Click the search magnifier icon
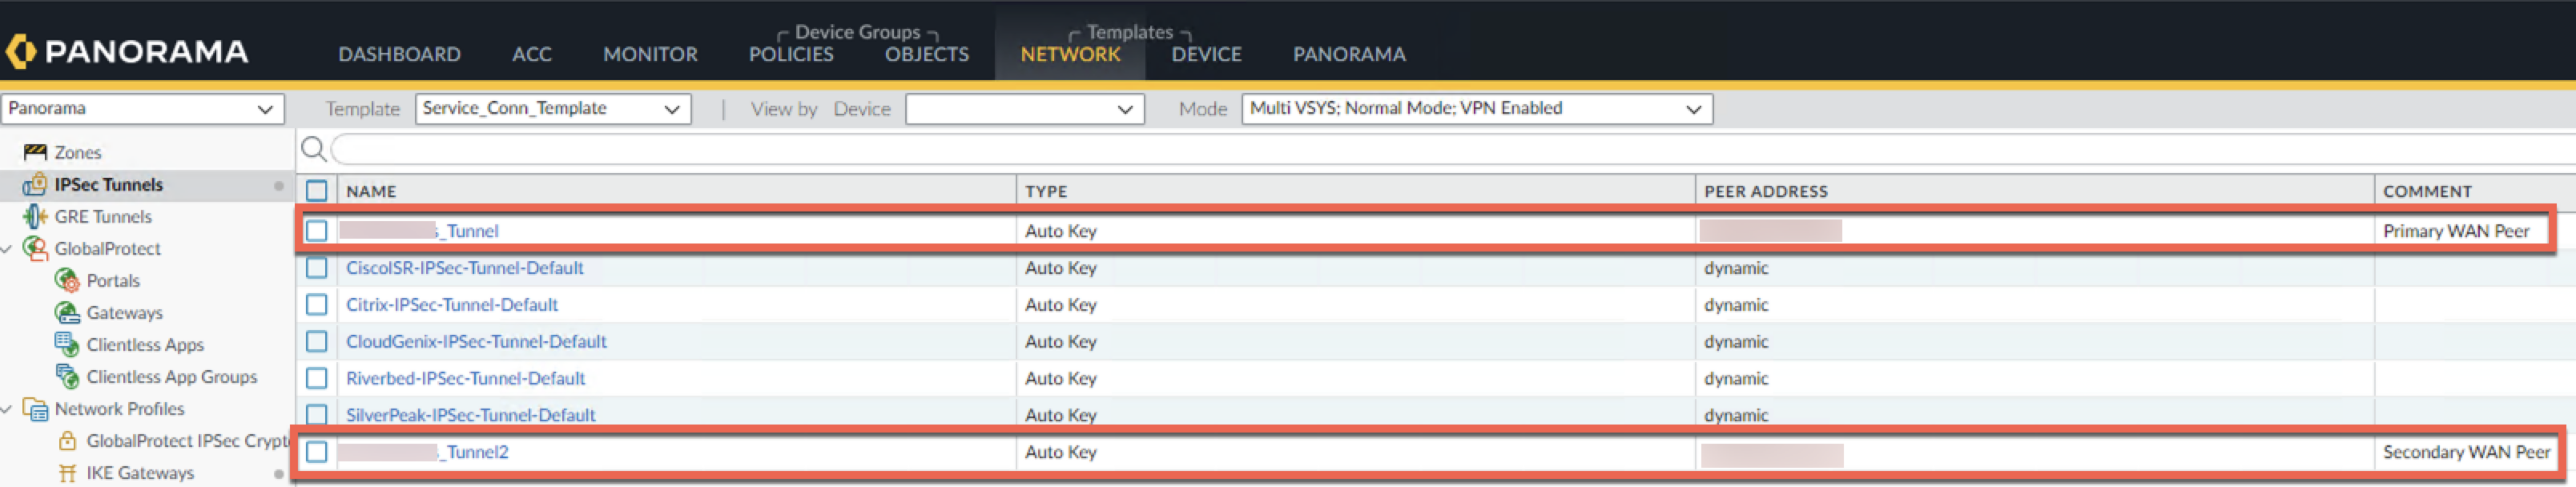 point(313,149)
